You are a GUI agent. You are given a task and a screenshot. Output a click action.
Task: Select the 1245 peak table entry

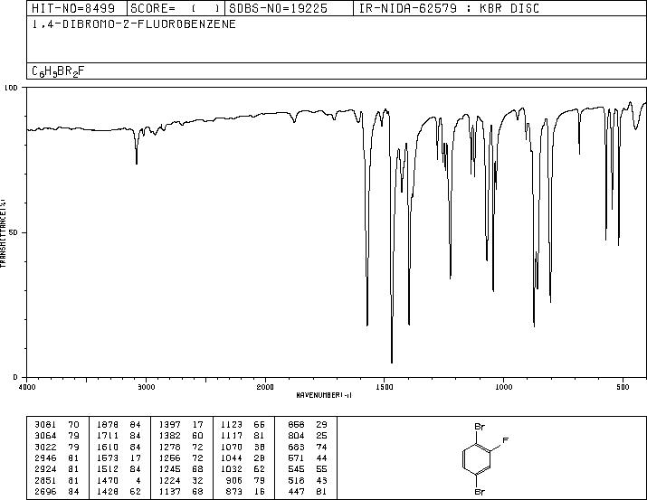181,469
